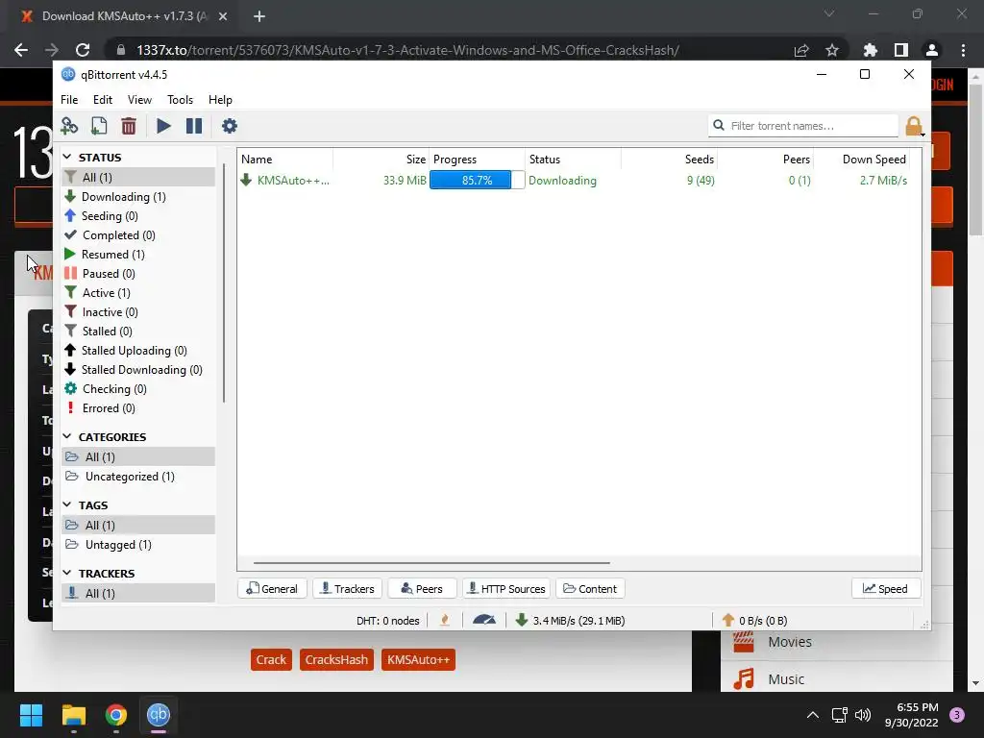
Task: Click the orange upload speed arrow in status bar
Action: [x=728, y=620]
